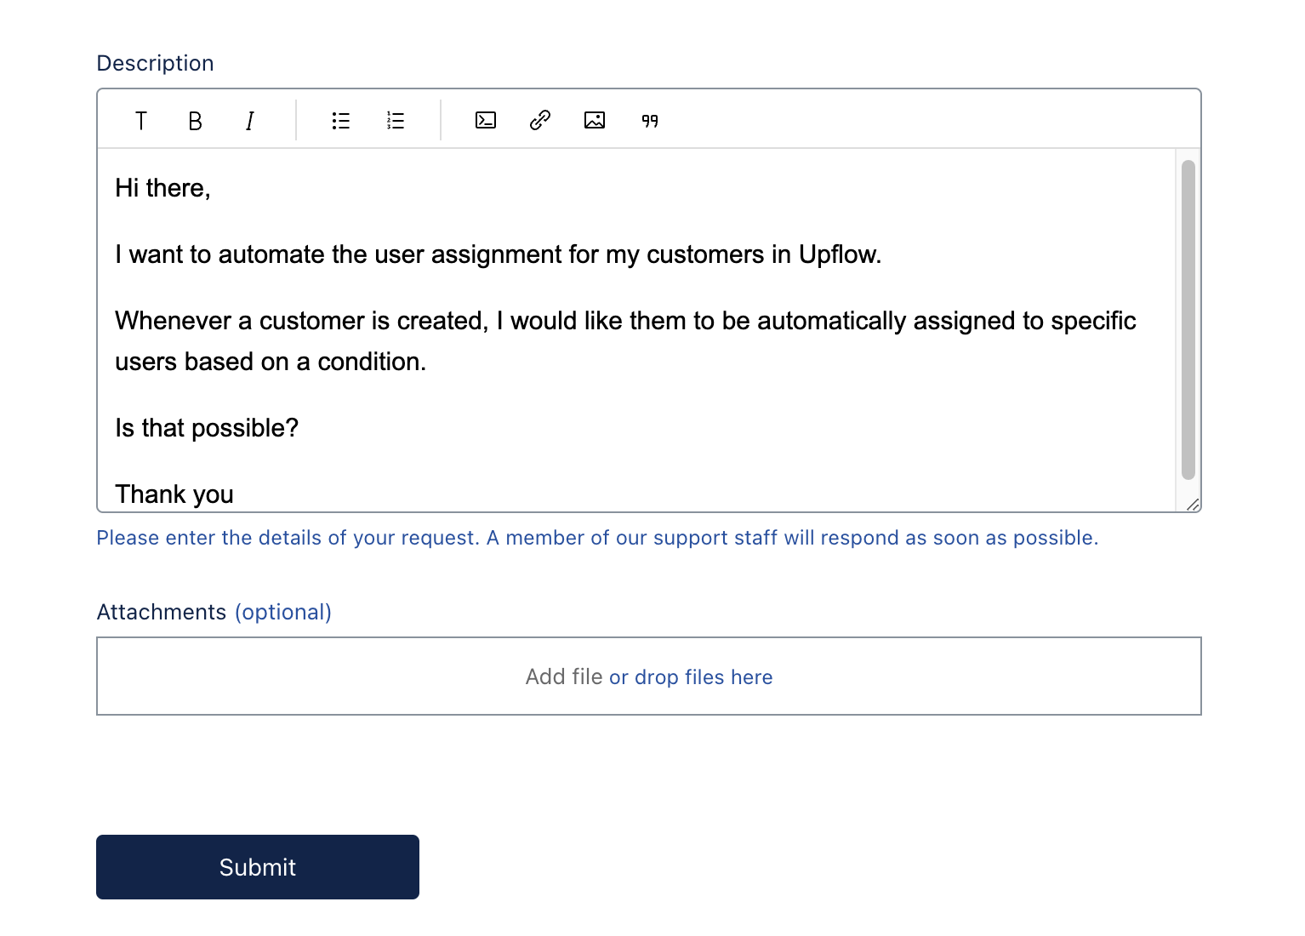The image size is (1305, 936).
Task: Place cursor in the "Is that possible?" line
Action: click(207, 428)
